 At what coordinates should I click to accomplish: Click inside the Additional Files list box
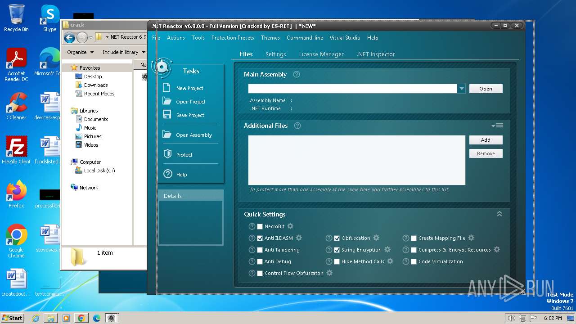[356, 160]
